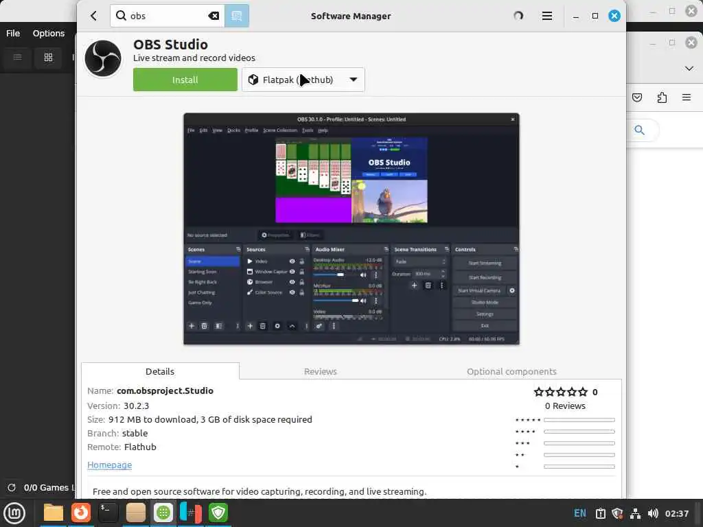Viewport: 703px width, 527px height.
Task: Click the size text '912 MB to download'
Action: (153, 419)
